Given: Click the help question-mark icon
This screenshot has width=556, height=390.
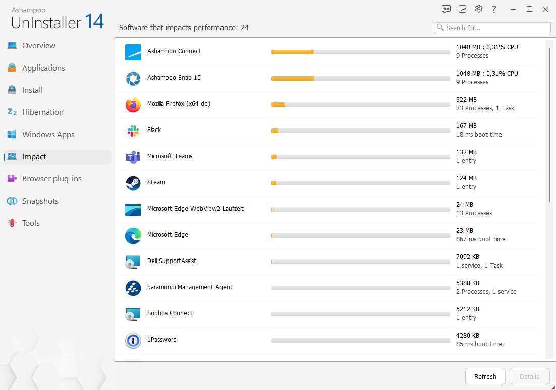Looking at the screenshot, I should point(493,9).
